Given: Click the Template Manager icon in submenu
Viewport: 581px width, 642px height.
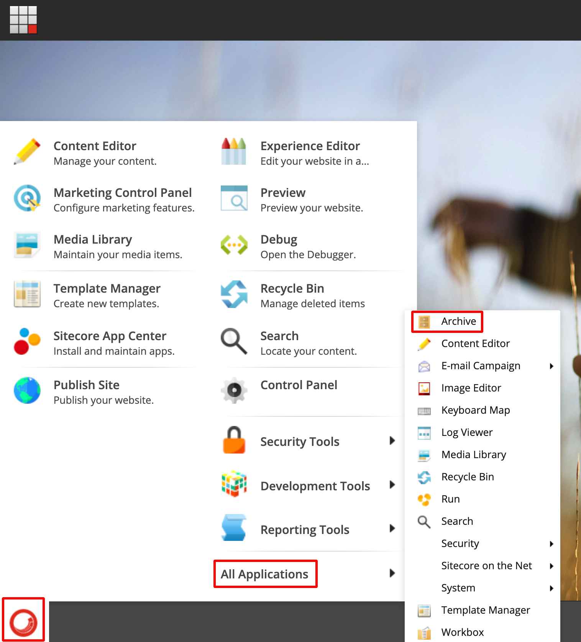Looking at the screenshot, I should click(424, 611).
